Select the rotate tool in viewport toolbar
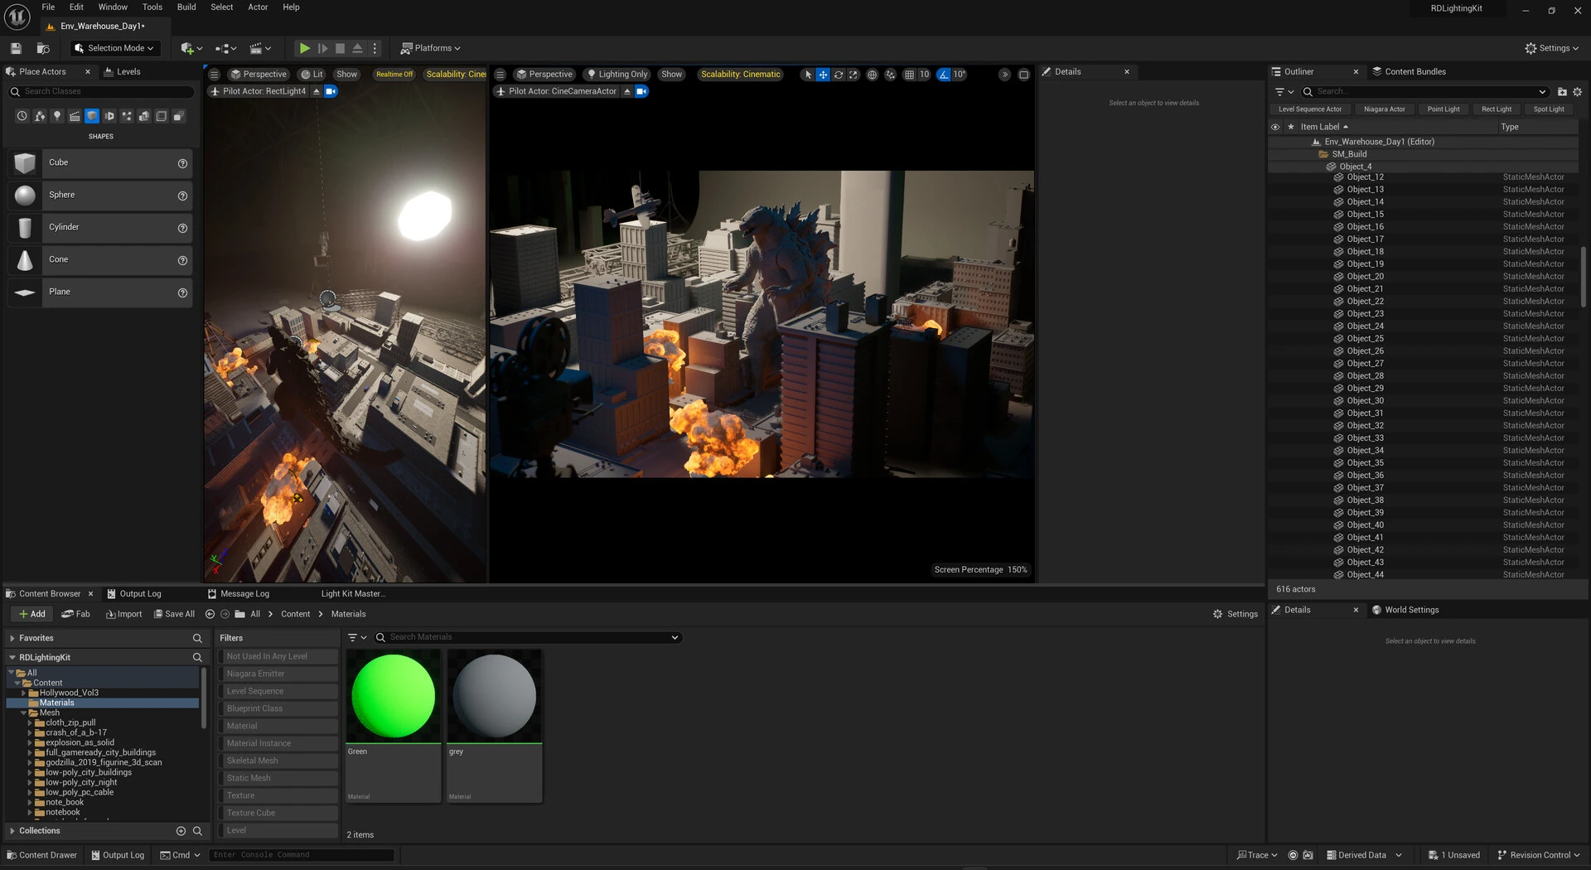 tap(839, 75)
